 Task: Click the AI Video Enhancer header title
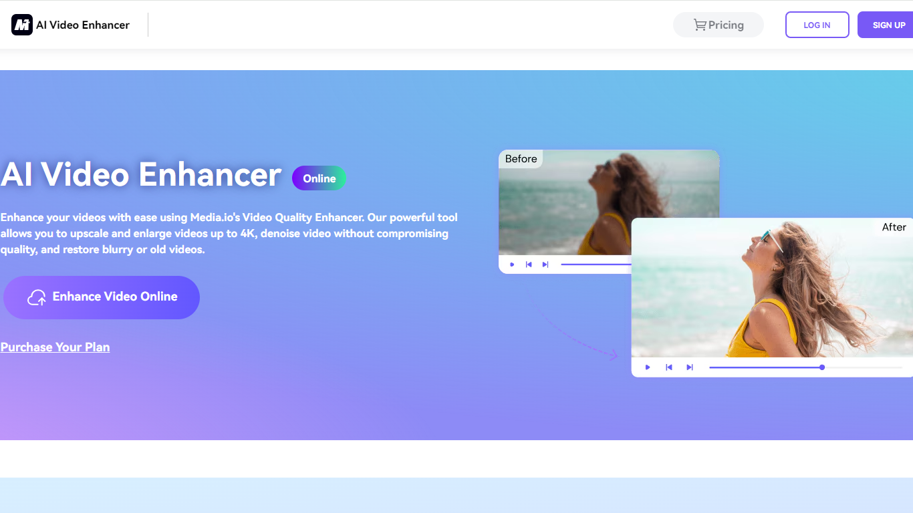click(x=83, y=25)
